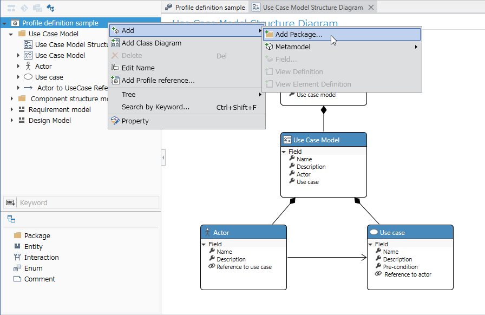Click the stacked windows toolbar icon
The height and width of the screenshot is (315, 485).
(x=37, y=8)
